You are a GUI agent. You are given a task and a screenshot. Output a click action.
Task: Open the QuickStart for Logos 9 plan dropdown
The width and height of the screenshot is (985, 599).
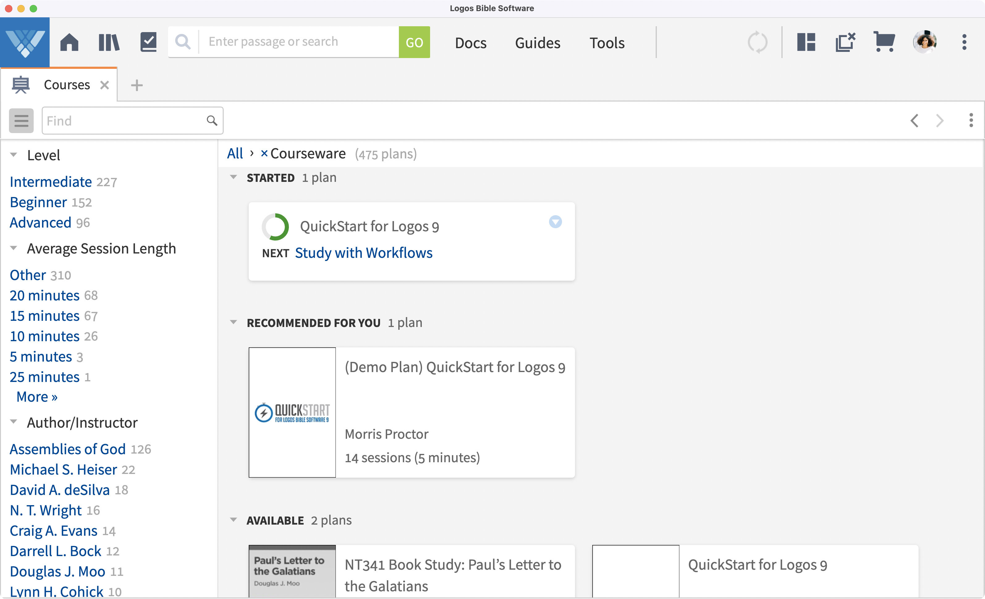(555, 222)
